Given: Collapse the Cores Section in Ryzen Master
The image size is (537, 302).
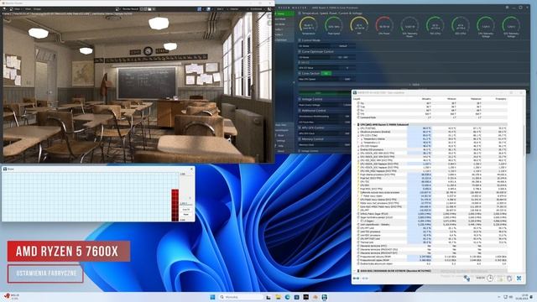Looking at the screenshot, I should click(x=300, y=74).
